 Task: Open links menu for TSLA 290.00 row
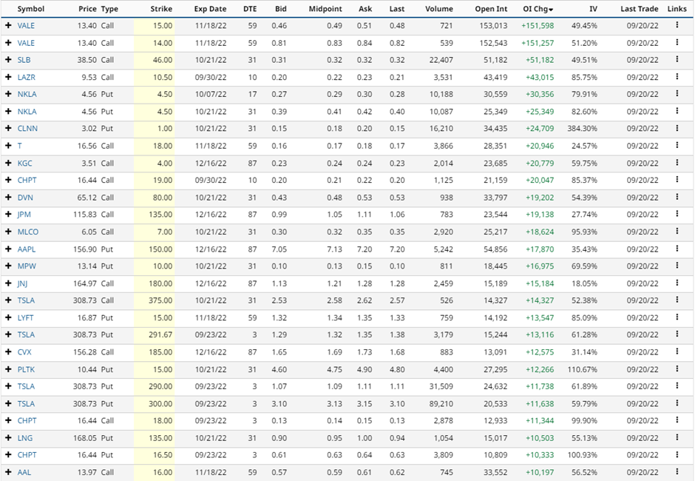(x=677, y=386)
